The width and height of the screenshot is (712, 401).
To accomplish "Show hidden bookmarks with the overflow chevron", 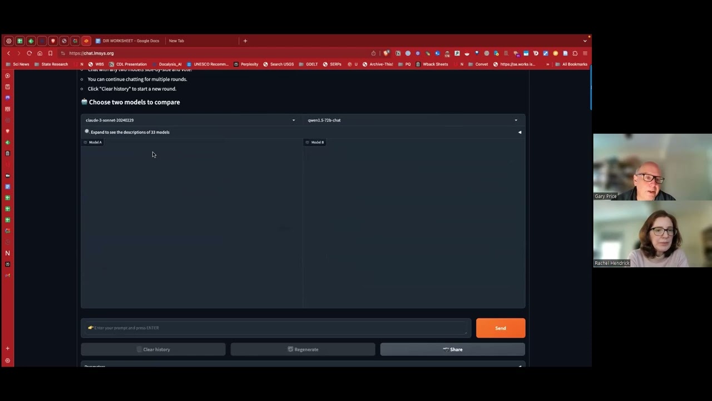I will (548, 64).
